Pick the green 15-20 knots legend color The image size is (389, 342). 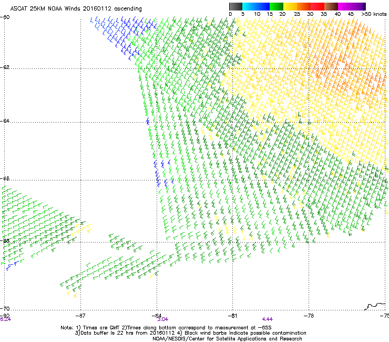pos(277,6)
